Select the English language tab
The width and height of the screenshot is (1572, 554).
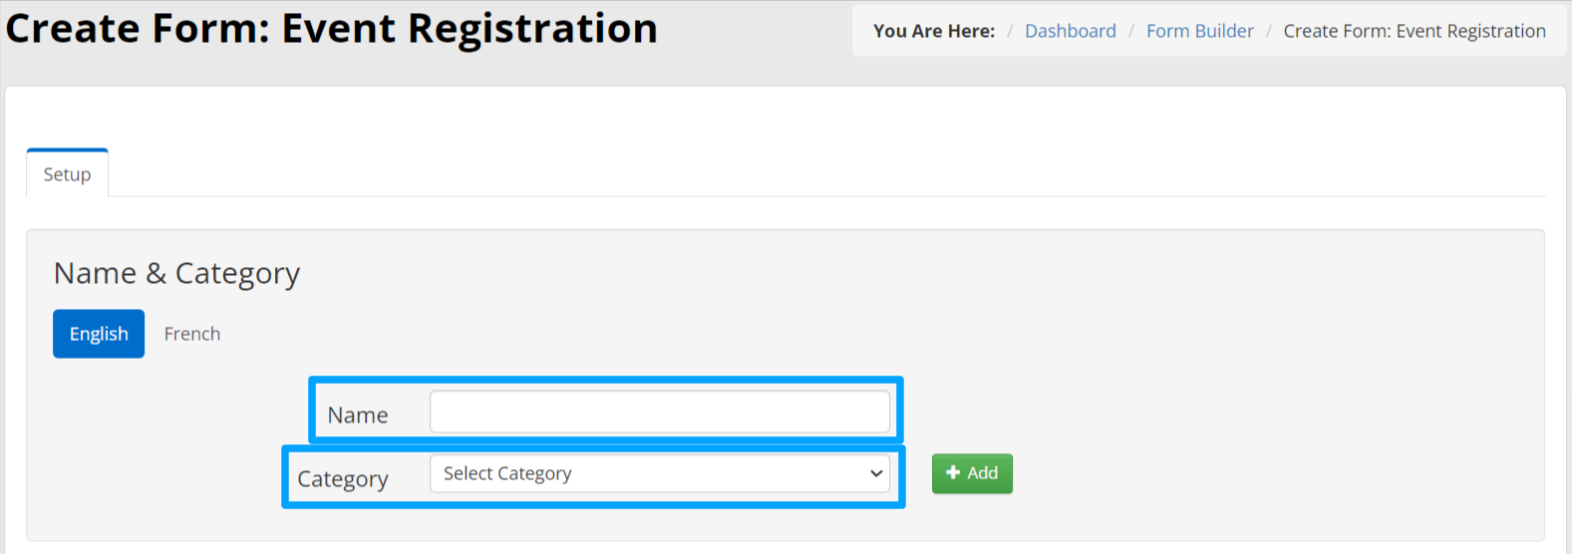[99, 334]
